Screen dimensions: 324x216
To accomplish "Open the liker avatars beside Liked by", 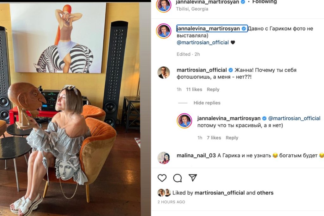I will click(164, 193).
